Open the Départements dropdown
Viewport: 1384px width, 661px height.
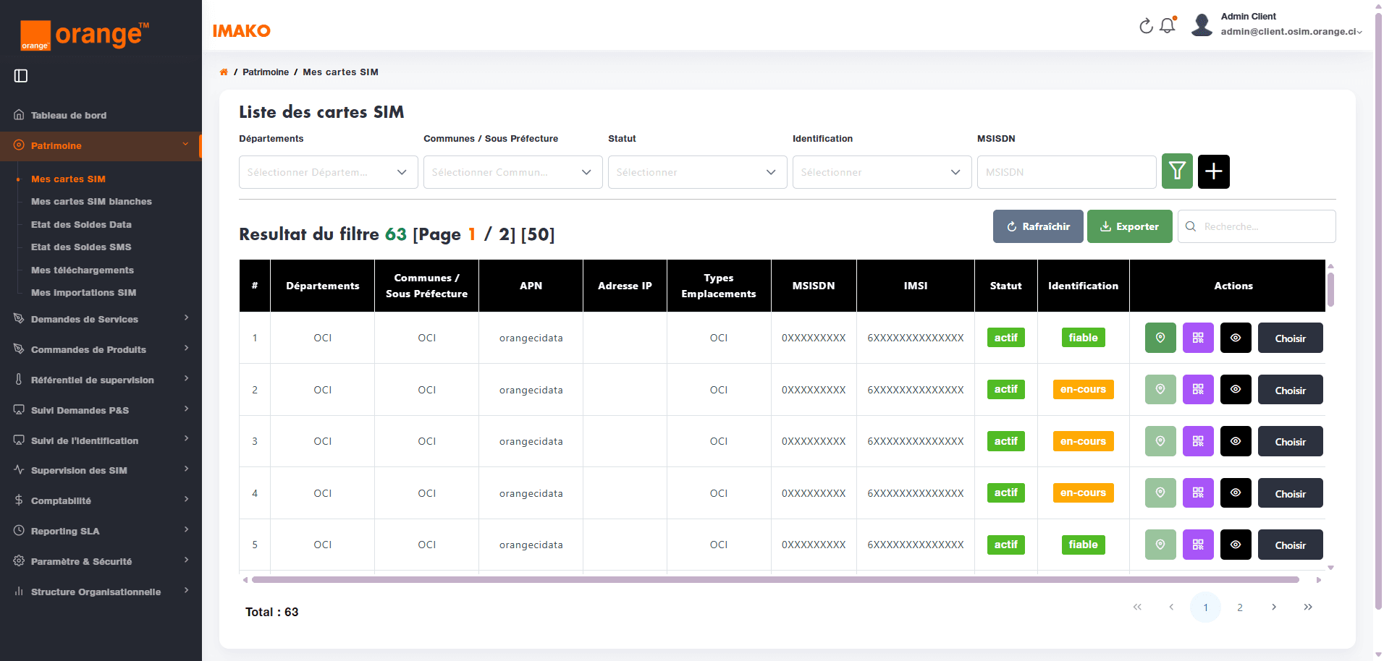point(329,172)
